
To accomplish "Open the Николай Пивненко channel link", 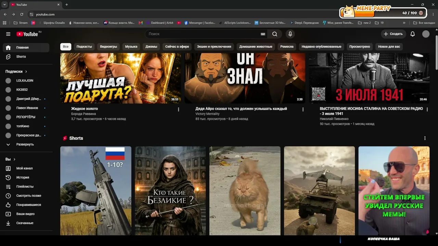I will [x=334, y=119].
